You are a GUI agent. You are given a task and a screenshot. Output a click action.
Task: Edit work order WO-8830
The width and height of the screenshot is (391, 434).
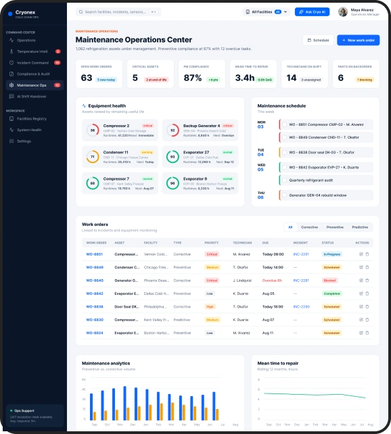361,320
